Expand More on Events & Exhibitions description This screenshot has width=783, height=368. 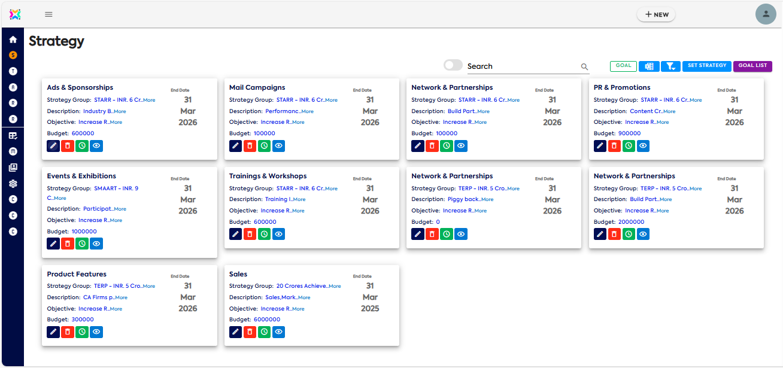pos(120,209)
